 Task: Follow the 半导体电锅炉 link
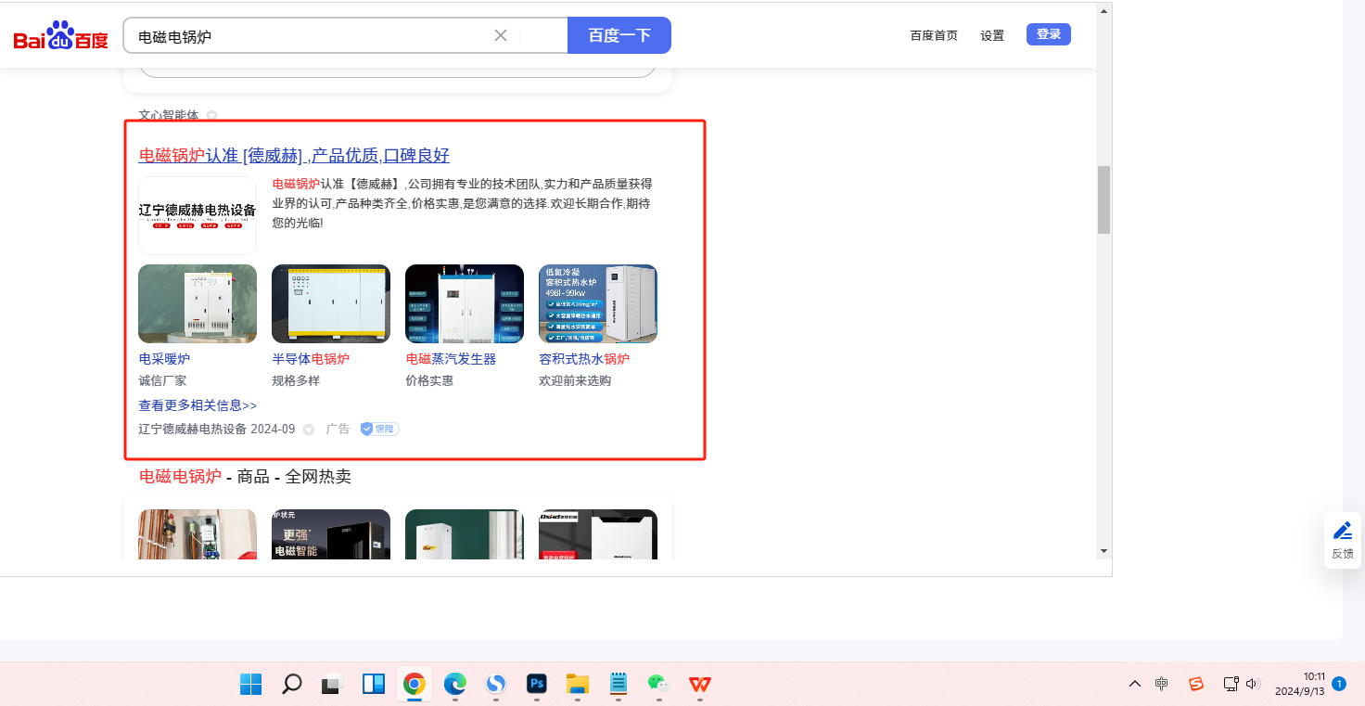click(311, 359)
